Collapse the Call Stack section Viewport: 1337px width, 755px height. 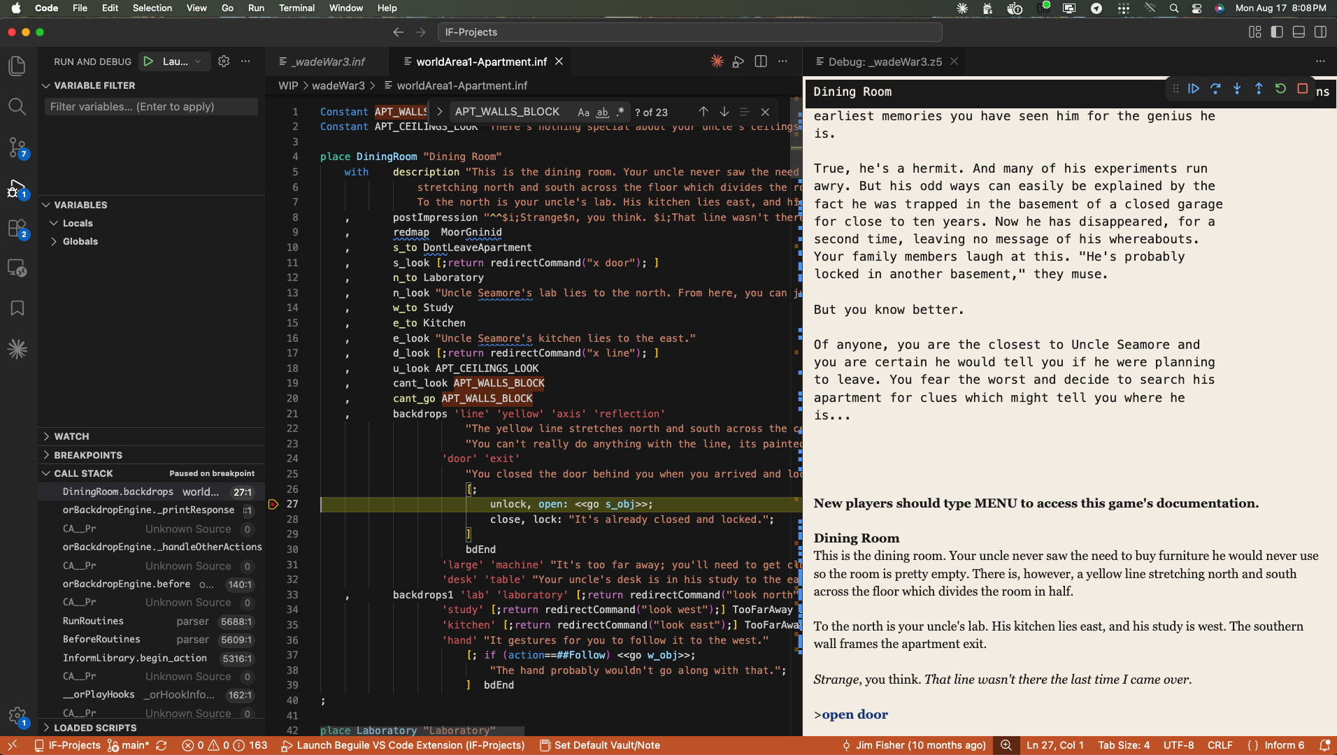pyautogui.click(x=46, y=473)
